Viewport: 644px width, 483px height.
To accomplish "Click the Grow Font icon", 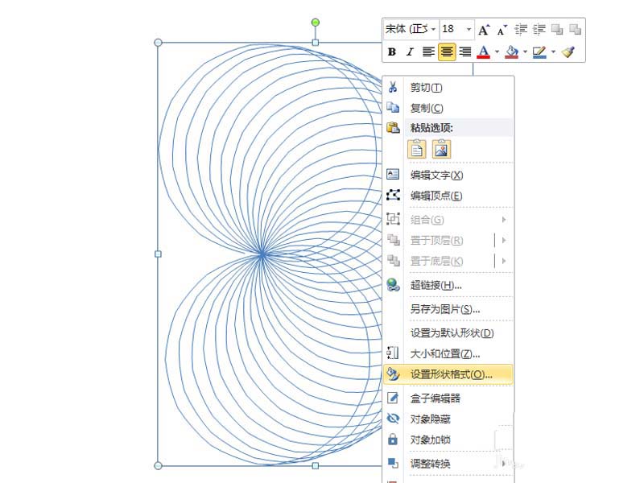I will pyautogui.click(x=484, y=29).
